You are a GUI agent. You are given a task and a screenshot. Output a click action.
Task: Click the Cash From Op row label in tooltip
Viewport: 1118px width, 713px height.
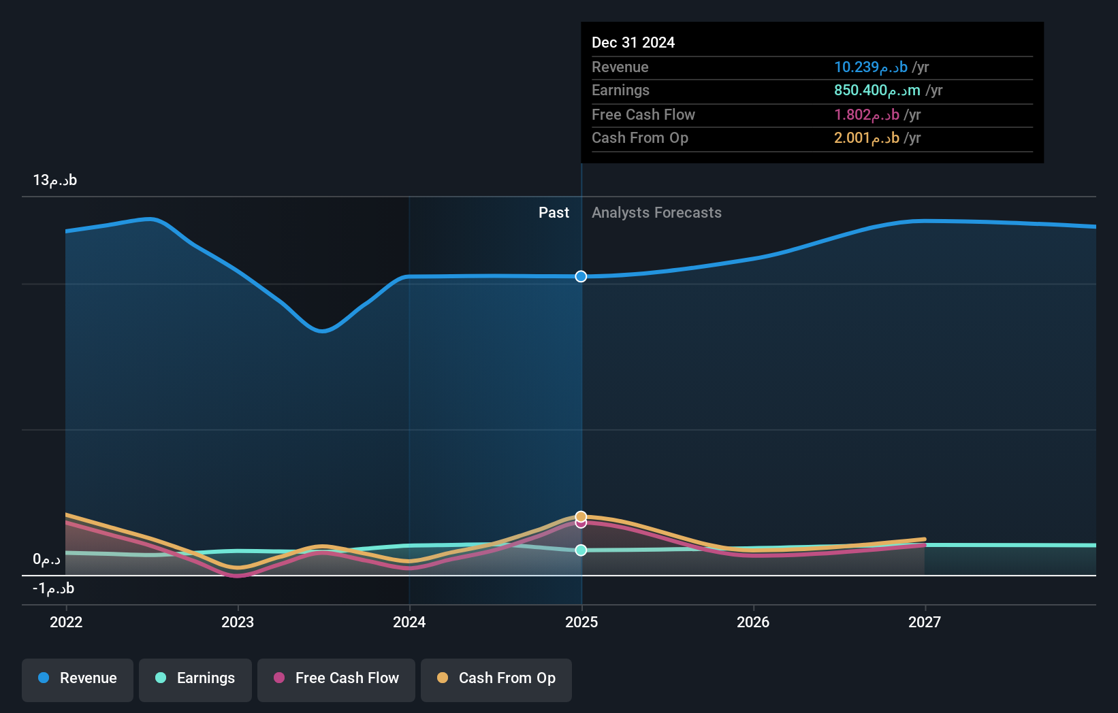[640, 137]
